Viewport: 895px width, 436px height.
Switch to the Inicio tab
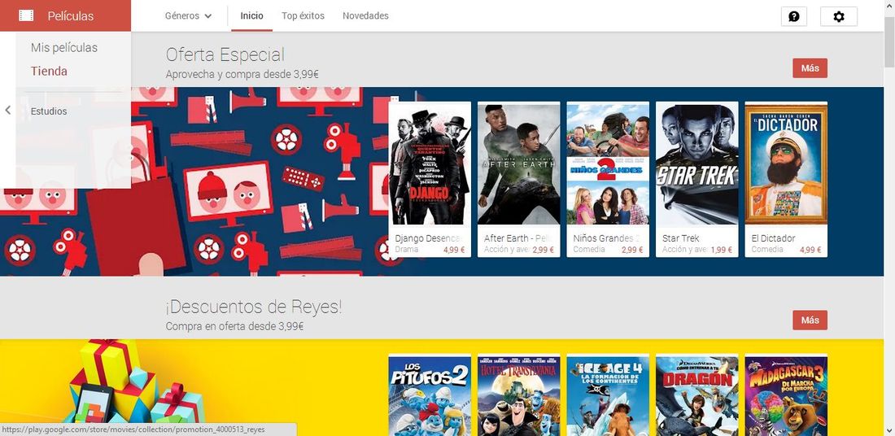click(x=251, y=16)
